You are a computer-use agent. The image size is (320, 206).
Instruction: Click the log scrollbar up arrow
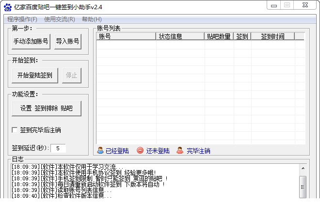[x=303, y=169]
